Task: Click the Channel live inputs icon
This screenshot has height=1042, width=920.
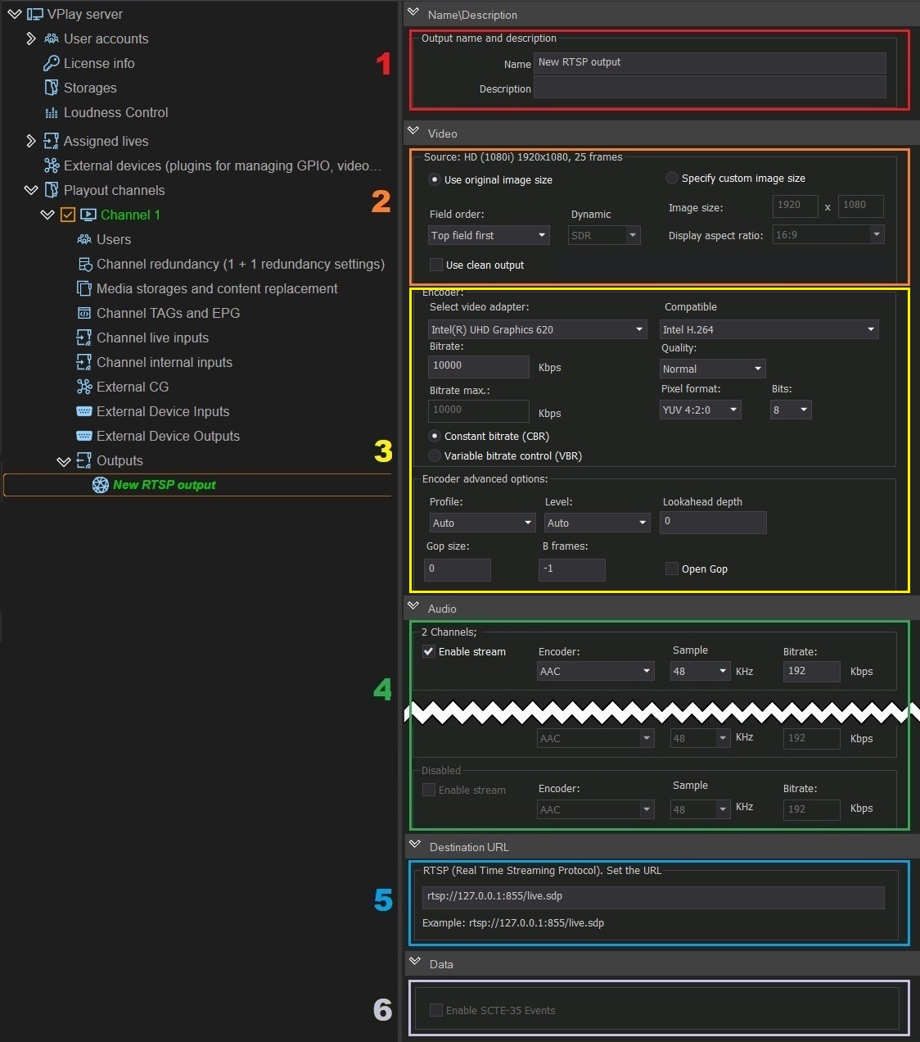Action: click(84, 338)
